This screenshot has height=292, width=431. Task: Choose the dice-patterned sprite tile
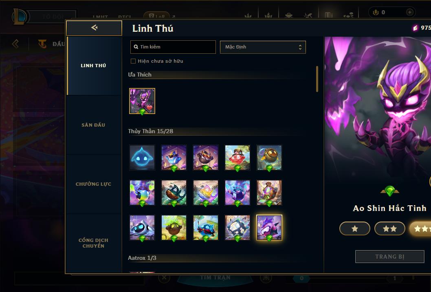pos(237,228)
